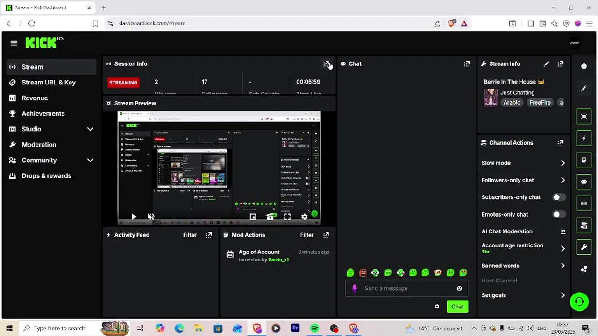Pop out the Activity Feed panel
Screen dimensions: 598x336
tap(209, 235)
